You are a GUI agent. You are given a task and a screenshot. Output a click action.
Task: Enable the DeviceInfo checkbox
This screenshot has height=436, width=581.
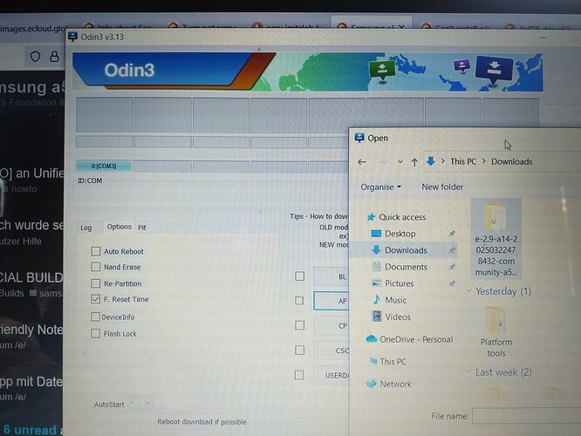pos(95,317)
